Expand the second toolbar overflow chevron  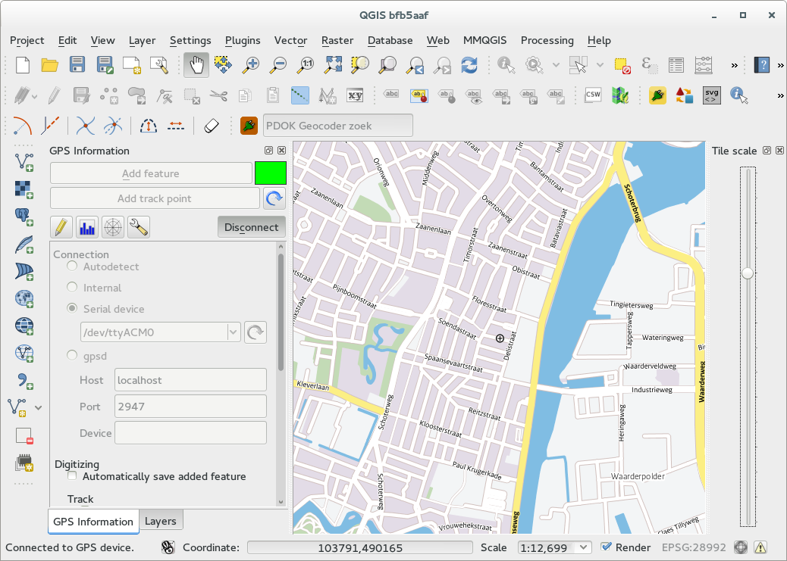pyautogui.click(x=780, y=95)
